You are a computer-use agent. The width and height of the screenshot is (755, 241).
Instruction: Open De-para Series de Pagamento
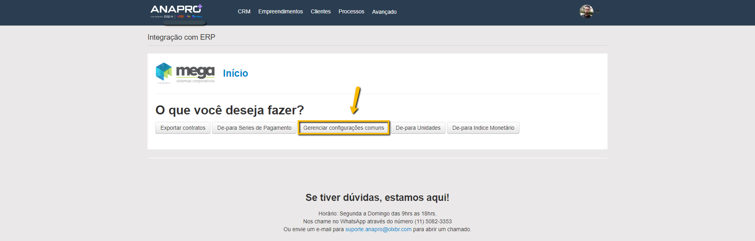254,128
